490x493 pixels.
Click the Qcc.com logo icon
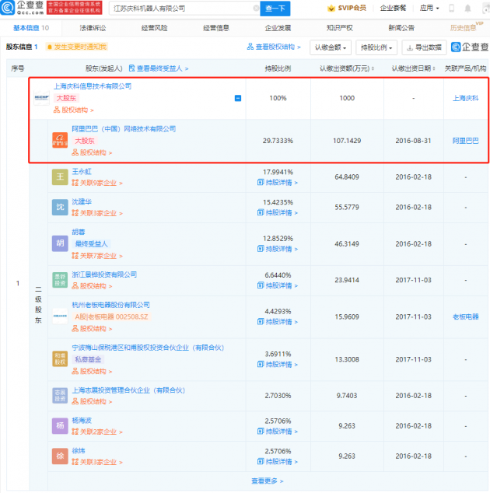coord(8,8)
